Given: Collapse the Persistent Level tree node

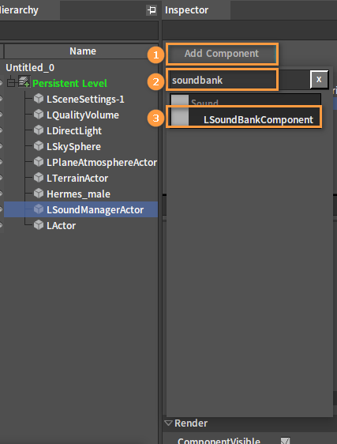Looking at the screenshot, I should (x=11, y=83).
